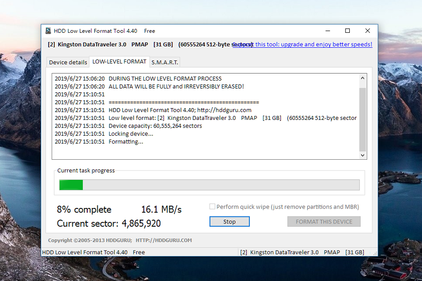This screenshot has height=281, width=422.
Task: Click the Copyright HDDGURU footer text
Action: pyautogui.click(x=120, y=240)
